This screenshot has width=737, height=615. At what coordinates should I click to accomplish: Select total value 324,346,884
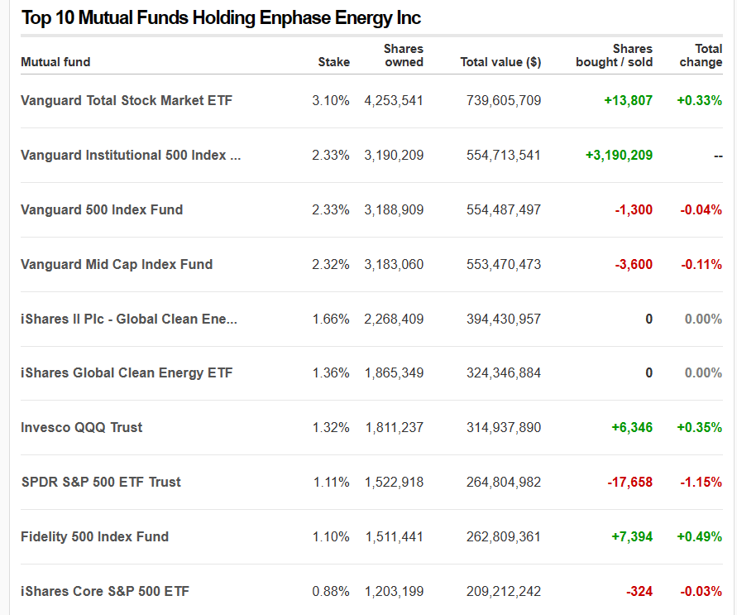[504, 372]
